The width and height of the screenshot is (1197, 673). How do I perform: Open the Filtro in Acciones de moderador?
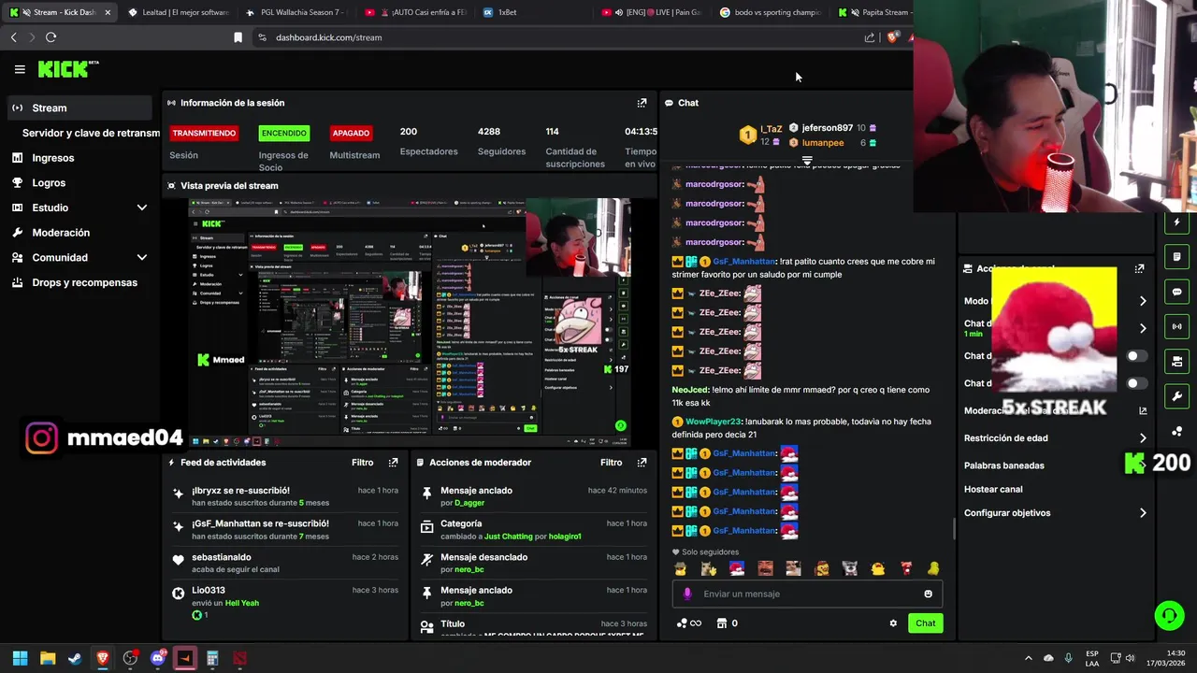point(611,463)
